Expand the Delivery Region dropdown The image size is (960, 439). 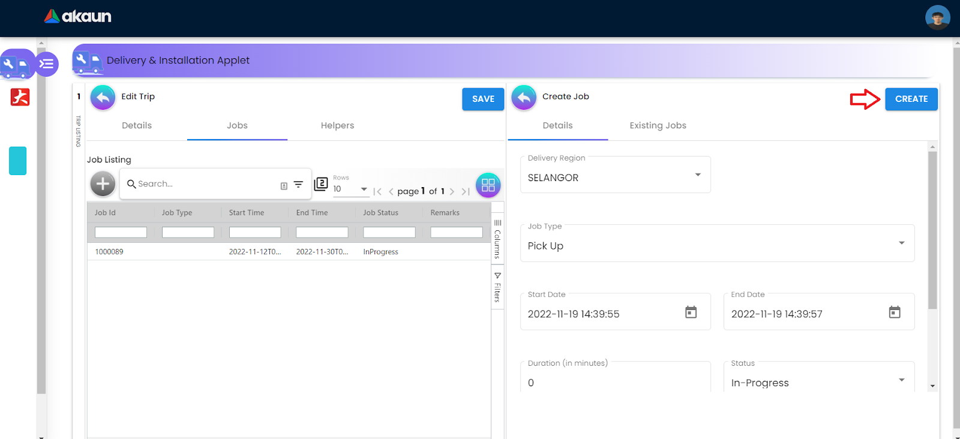(697, 175)
